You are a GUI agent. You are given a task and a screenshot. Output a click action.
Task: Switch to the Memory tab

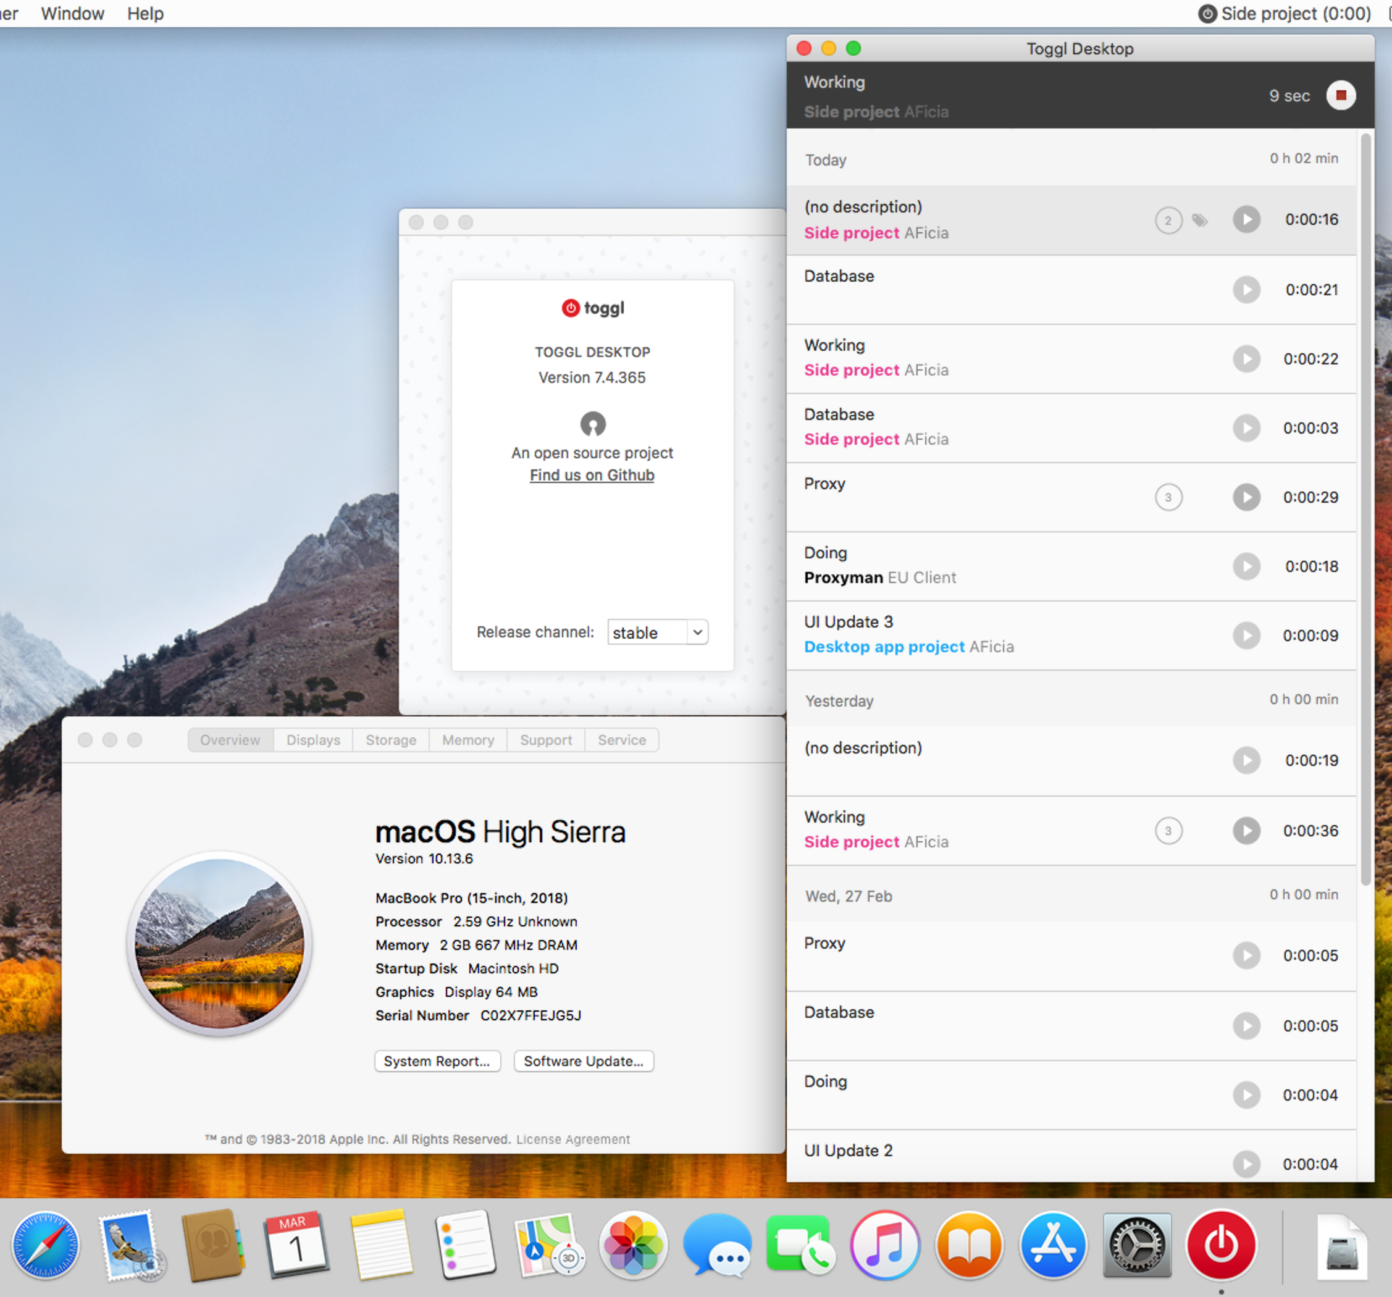(467, 739)
